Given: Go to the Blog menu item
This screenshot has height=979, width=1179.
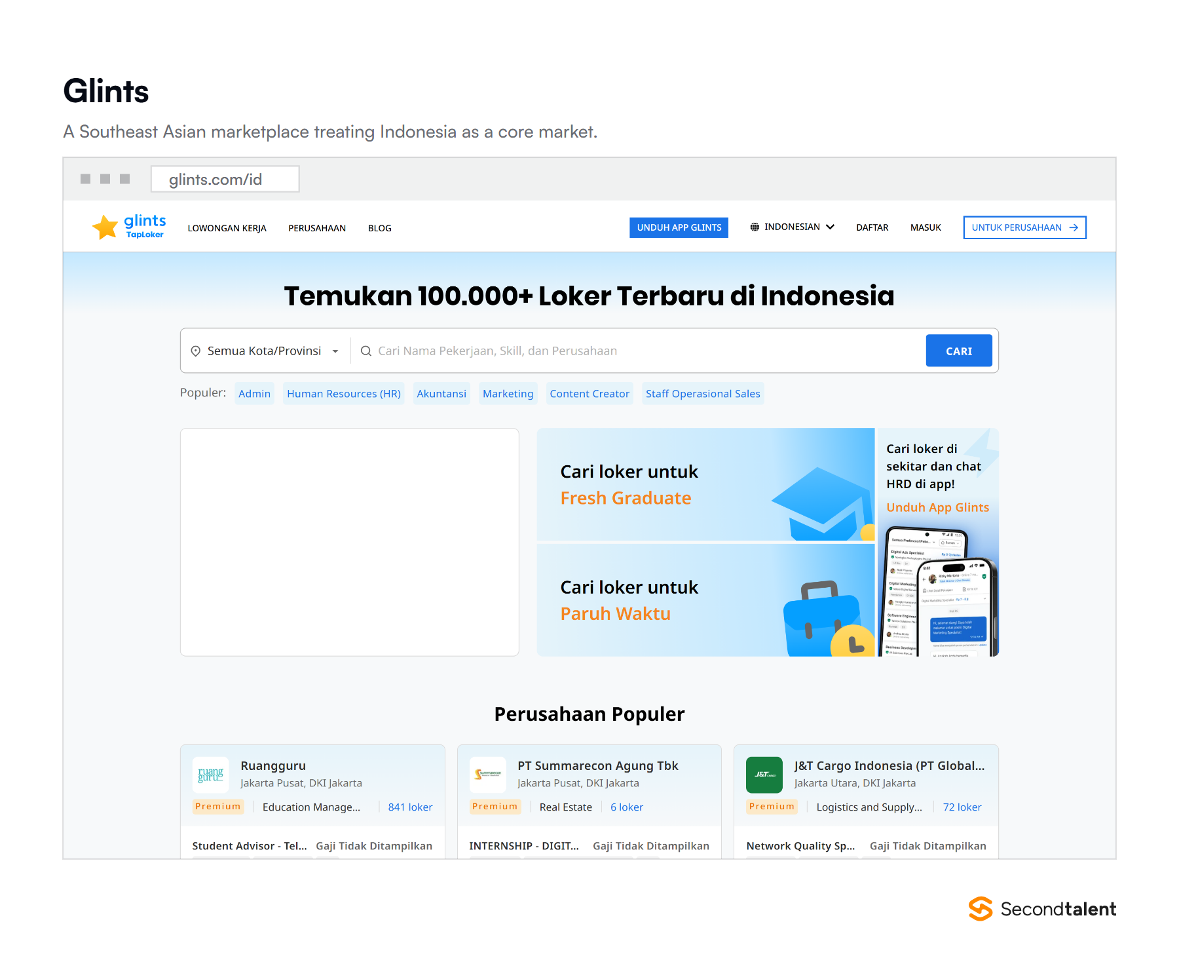Looking at the screenshot, I should coord(380,228).
